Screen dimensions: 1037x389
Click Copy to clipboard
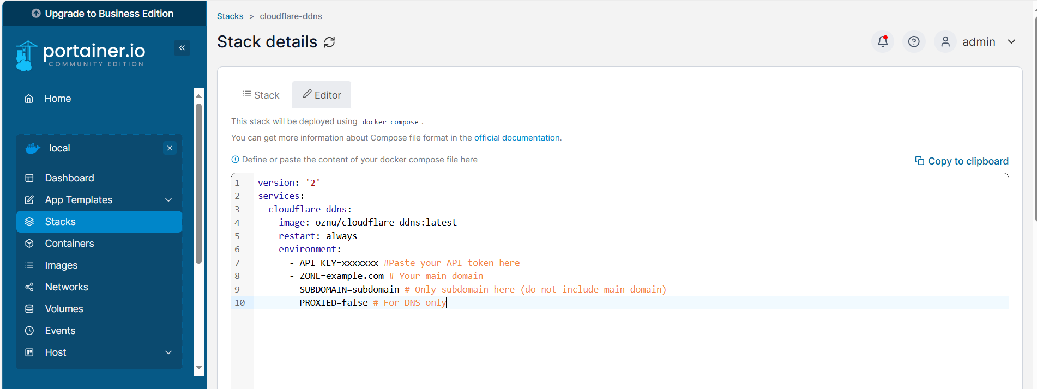point(962,161)
